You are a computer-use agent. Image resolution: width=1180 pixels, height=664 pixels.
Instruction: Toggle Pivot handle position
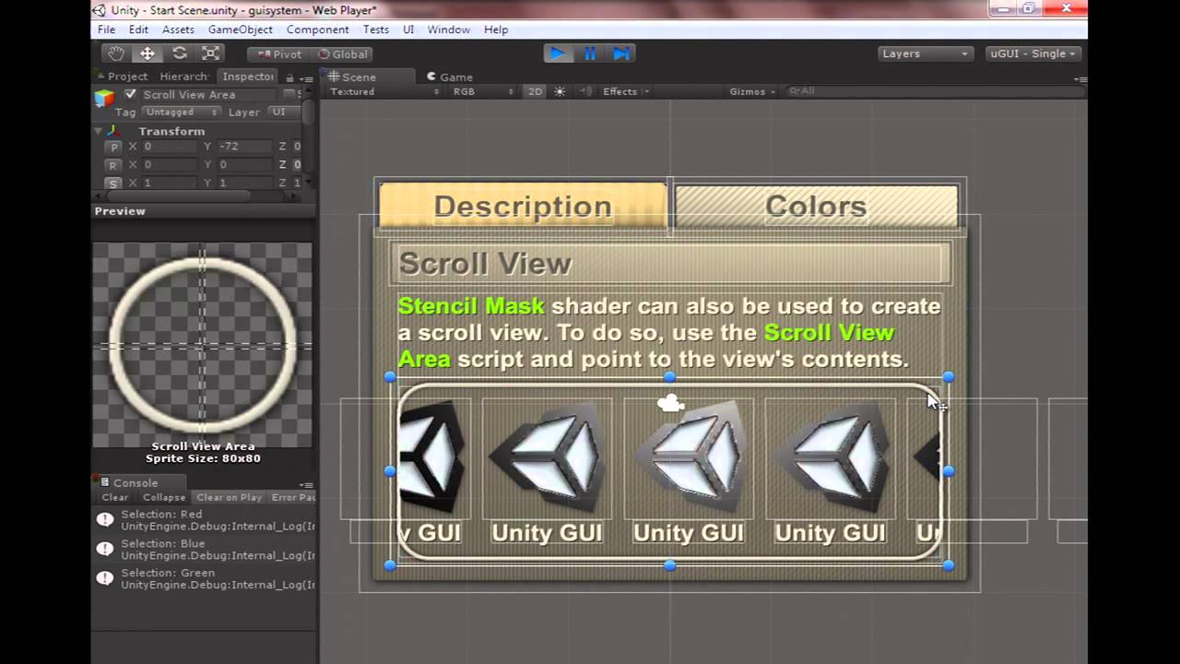coord(277,54)
